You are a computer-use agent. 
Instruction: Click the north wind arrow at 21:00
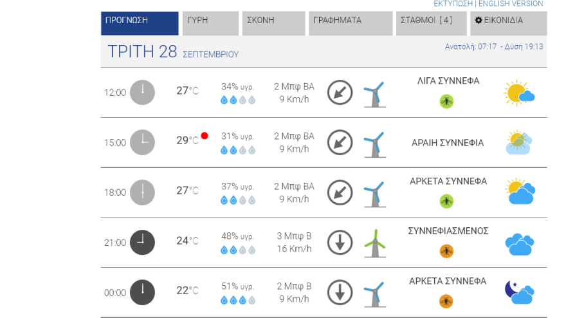tap(340, 243)
